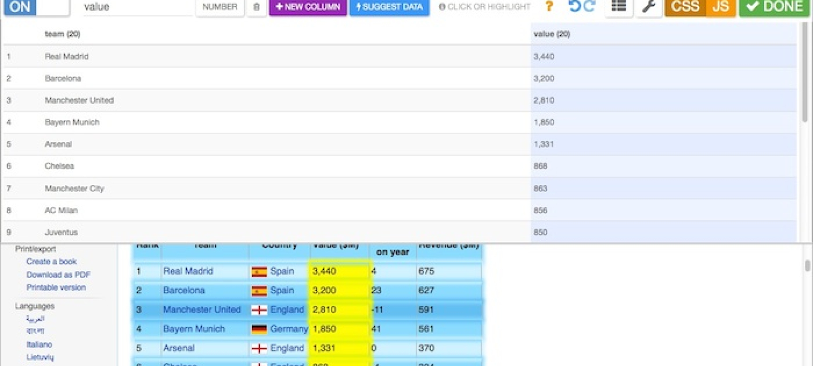Select value cell 863
813x366 pixels.
[x=663, y=188]
